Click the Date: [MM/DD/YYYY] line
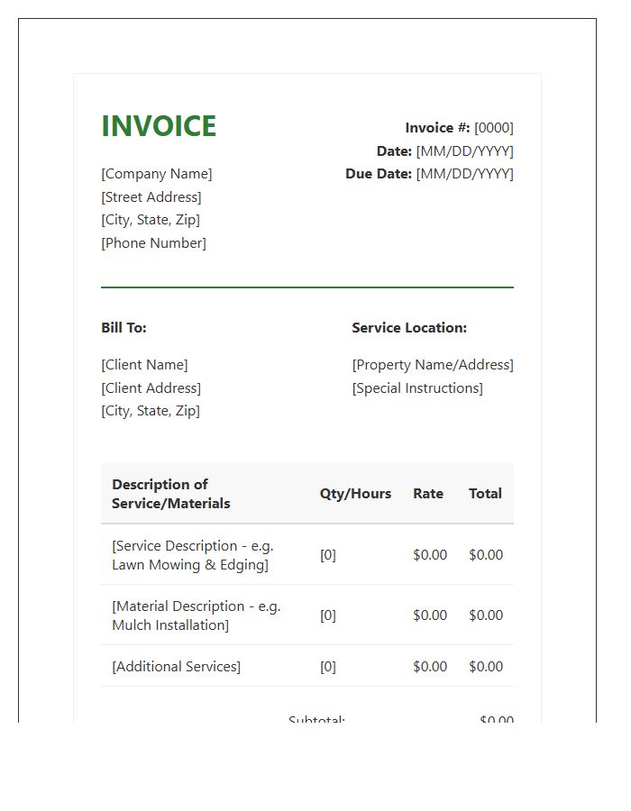 444,151
